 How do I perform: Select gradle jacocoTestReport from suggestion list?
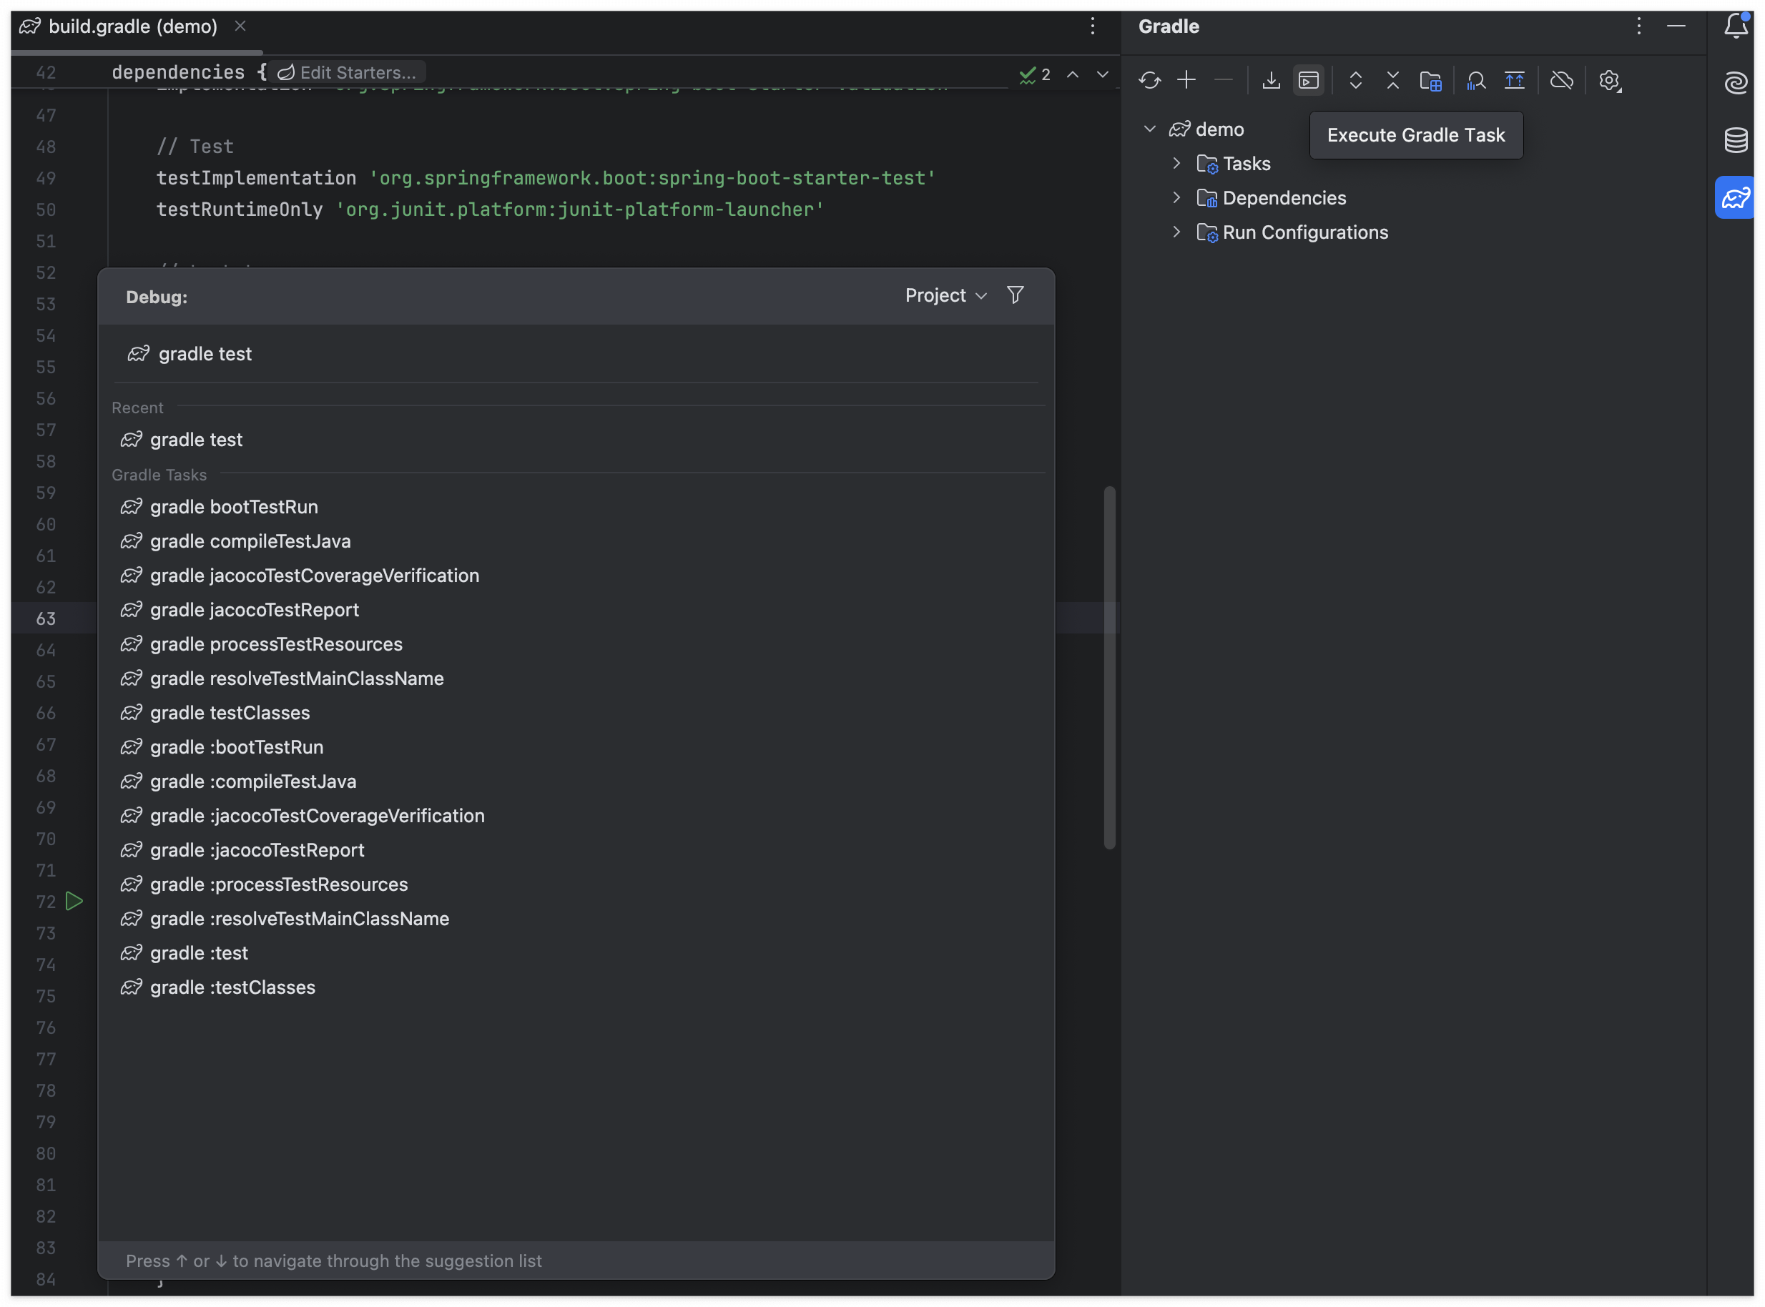(254, 610)
